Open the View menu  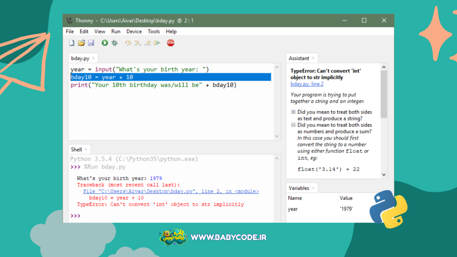pos(100,32)
